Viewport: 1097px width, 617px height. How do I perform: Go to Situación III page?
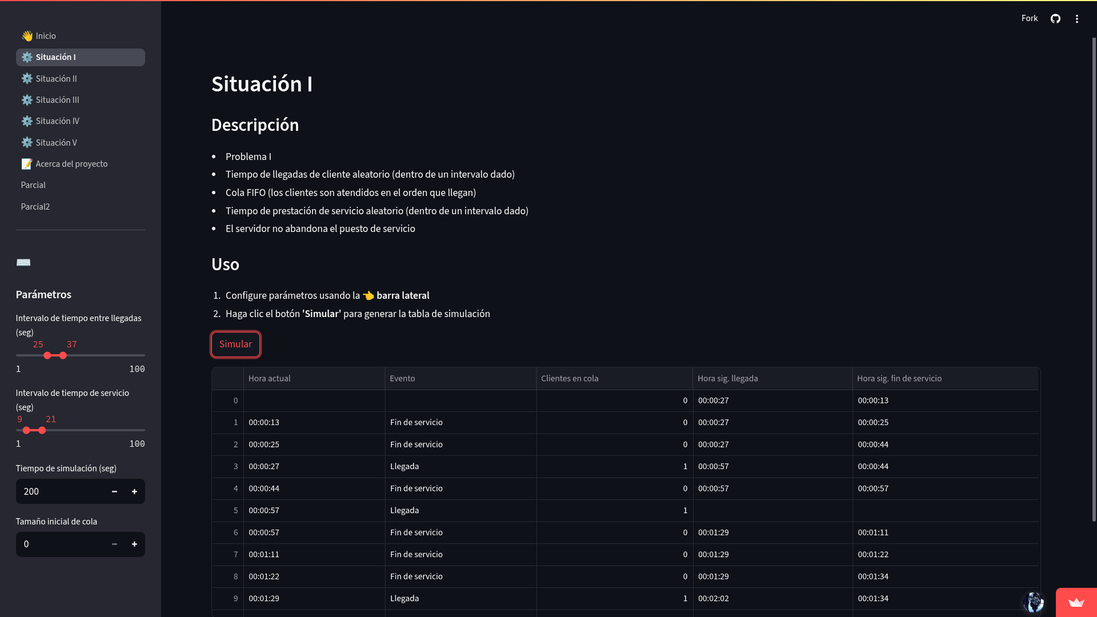(57, 100)
